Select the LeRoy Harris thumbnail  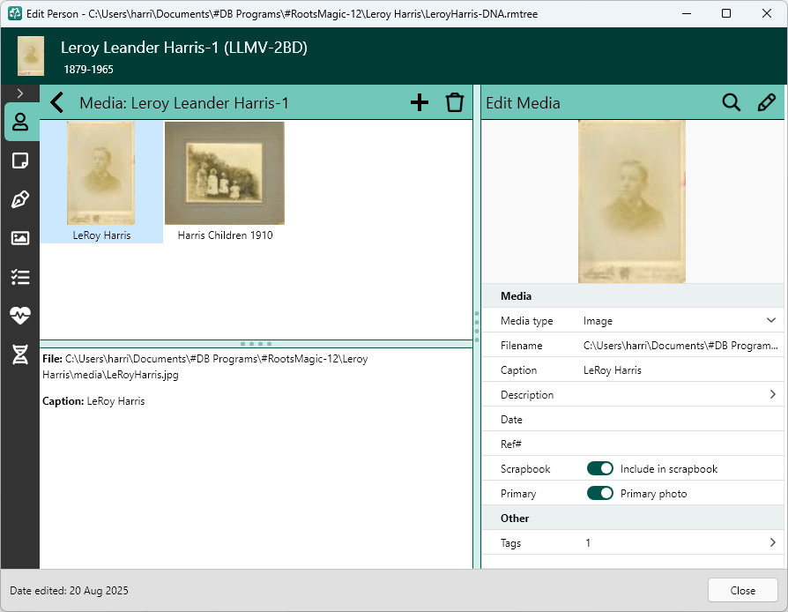(101, 182)
